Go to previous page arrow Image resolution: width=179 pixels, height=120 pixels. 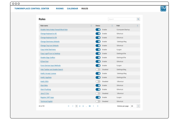click(73, 106)
